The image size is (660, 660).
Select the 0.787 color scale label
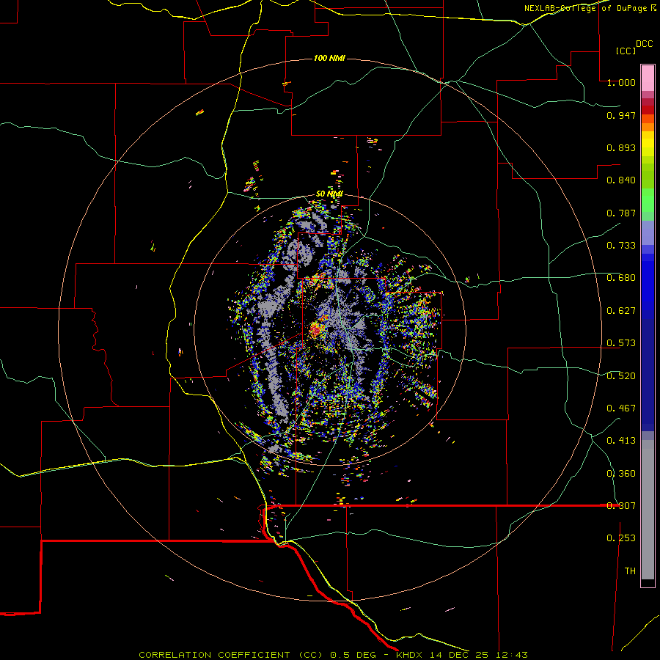coord(621,213)
